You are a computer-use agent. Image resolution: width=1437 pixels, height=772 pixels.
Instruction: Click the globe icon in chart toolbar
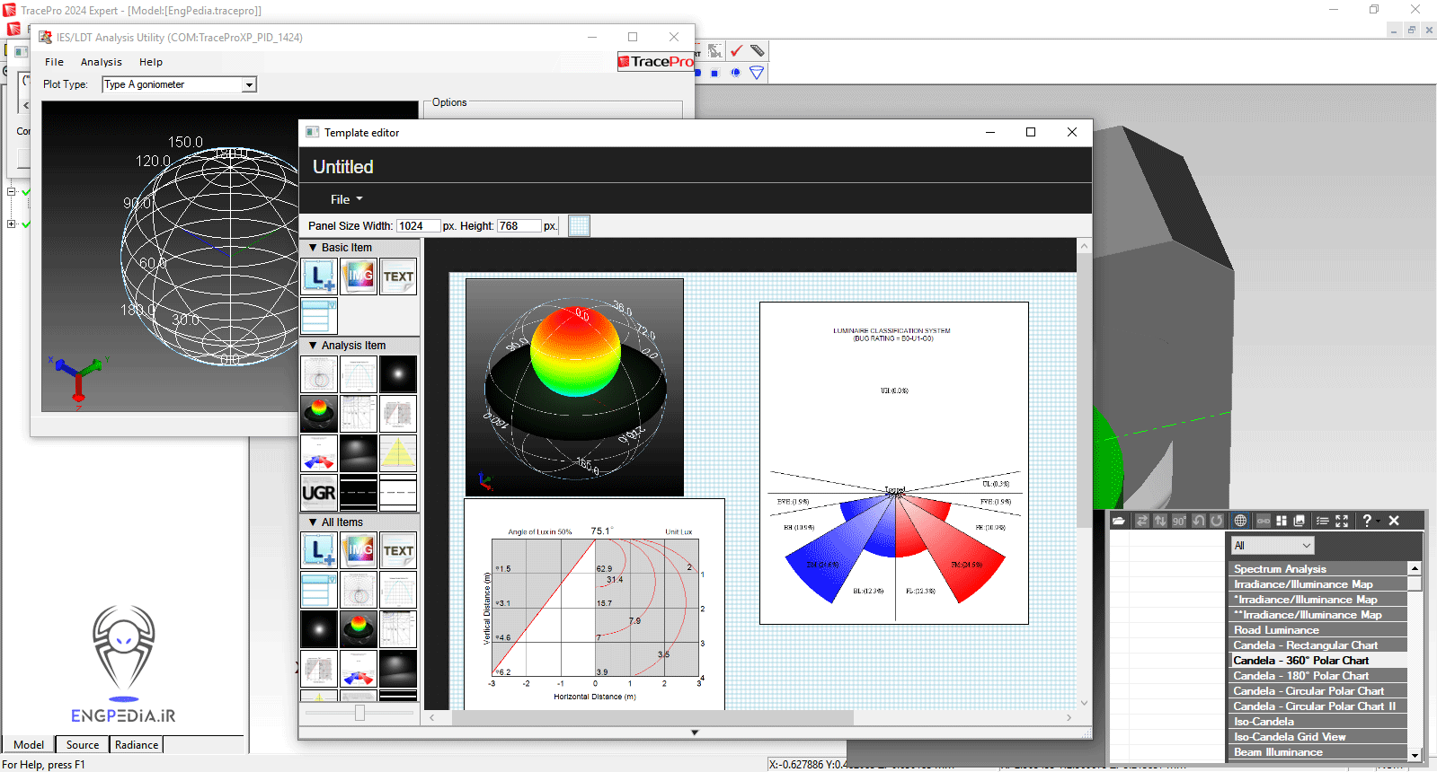[x=1240, y=521]
